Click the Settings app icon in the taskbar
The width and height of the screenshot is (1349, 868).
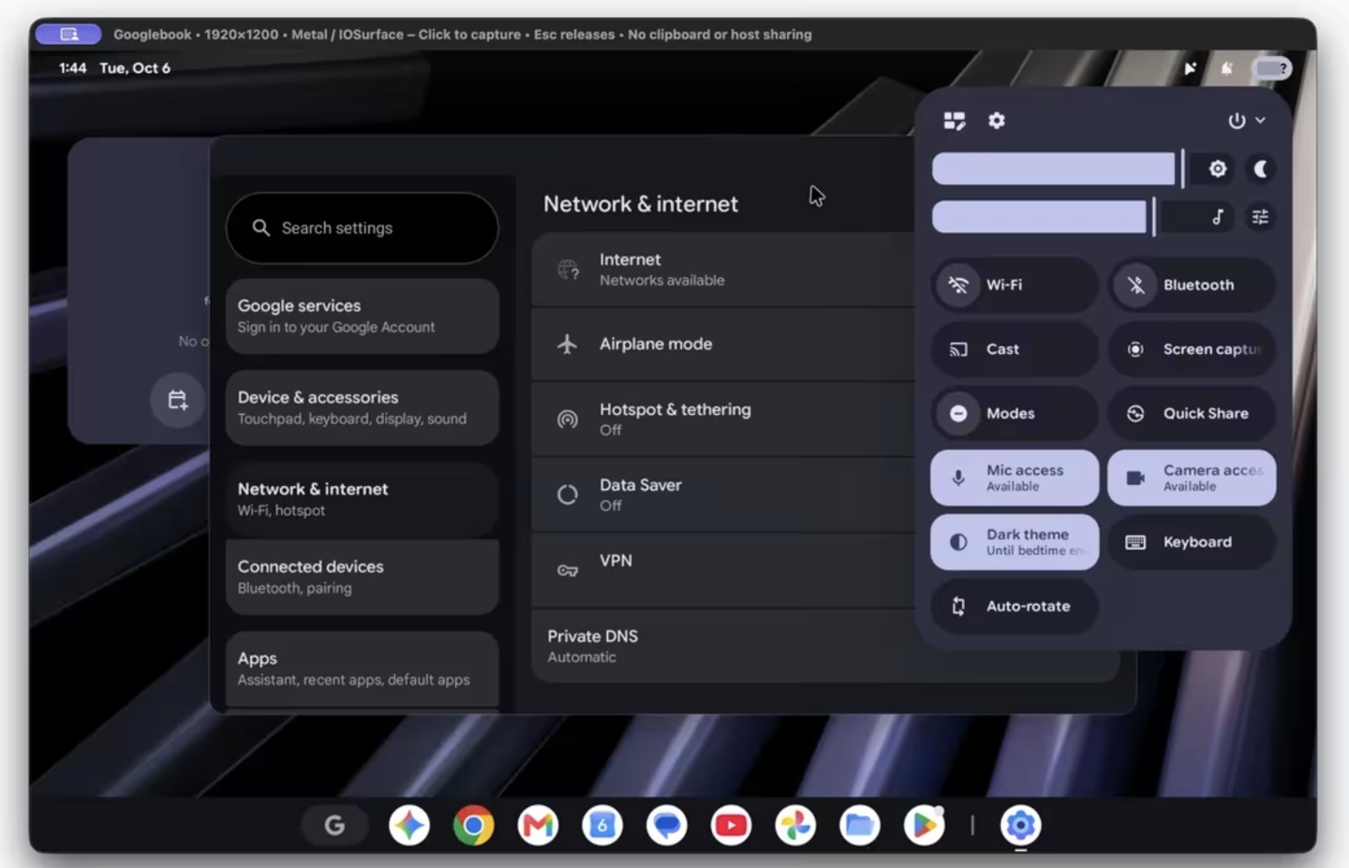(x=1020, y=825)
